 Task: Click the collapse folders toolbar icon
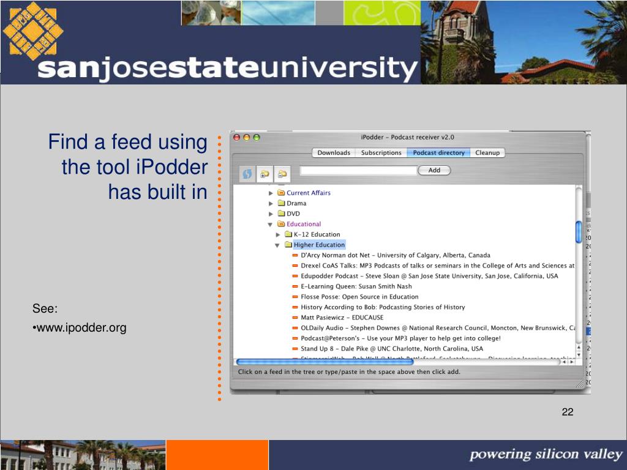tap(282, 174)
